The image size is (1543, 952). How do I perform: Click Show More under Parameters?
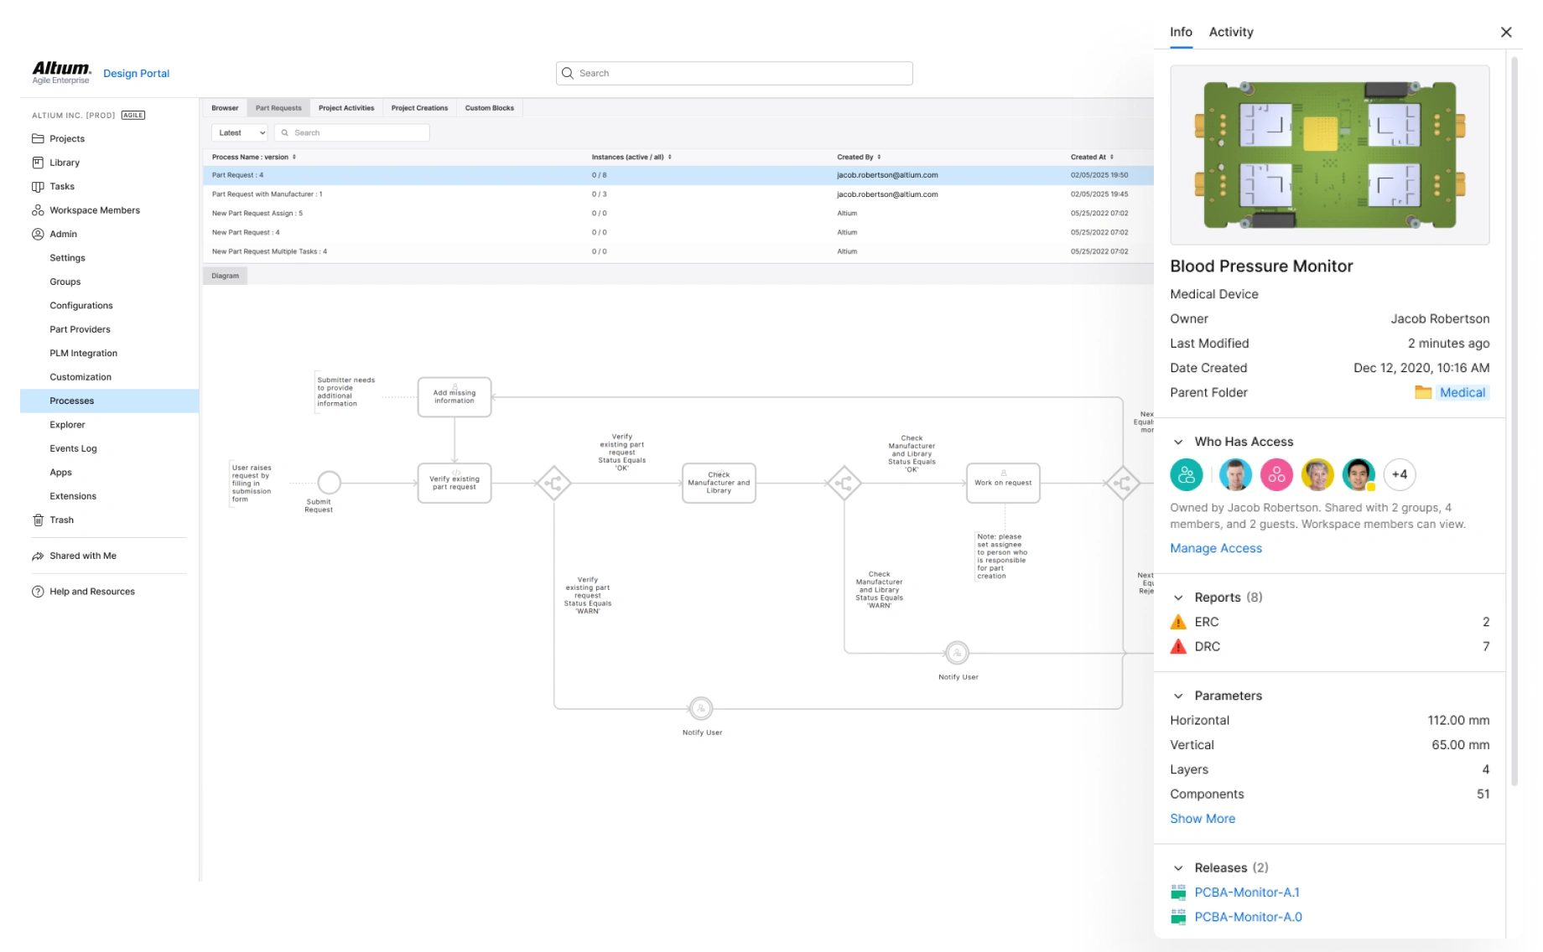[x=1202, y=819]
